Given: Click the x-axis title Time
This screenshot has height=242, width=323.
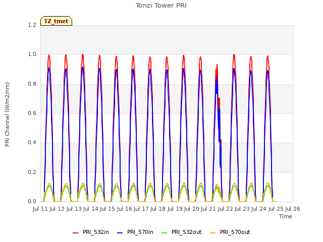Looking at the screenshot, I should click(286, 216).
